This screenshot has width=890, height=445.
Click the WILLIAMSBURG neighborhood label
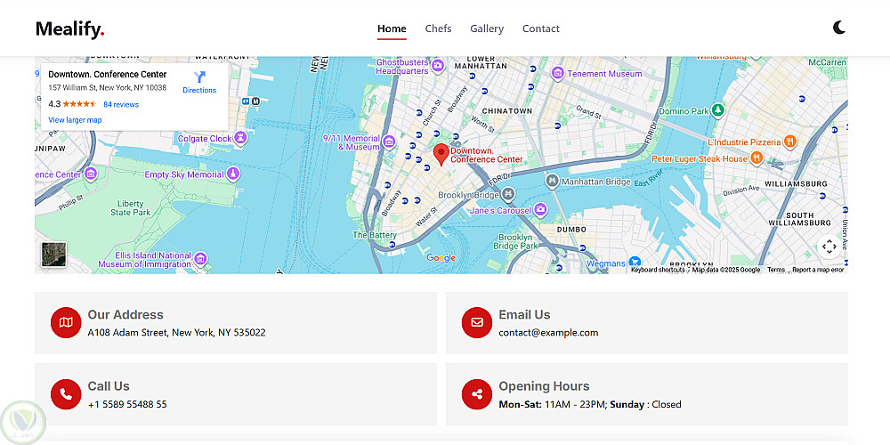(x=795, y=184)
